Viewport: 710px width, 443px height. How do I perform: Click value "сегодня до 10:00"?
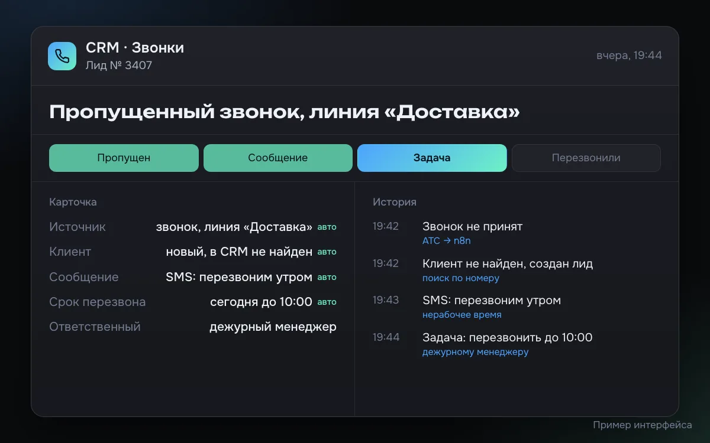(261, 302)
